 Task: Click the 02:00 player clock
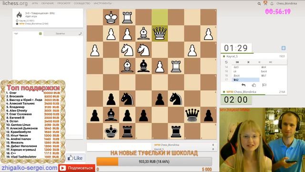click(x=236, y=100)
